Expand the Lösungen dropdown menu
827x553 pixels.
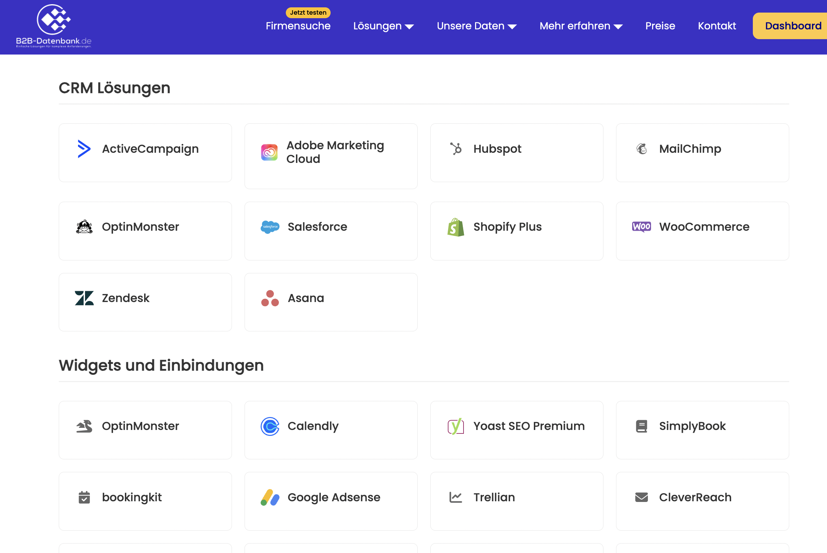pyautogui.click(x=383, y=26)
